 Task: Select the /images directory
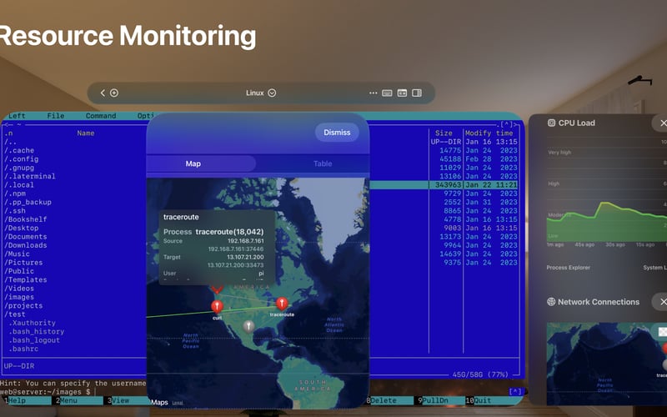[19, 297]
